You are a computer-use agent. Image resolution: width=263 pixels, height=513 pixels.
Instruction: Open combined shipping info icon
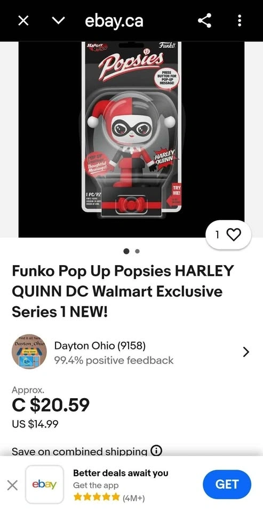156,451
